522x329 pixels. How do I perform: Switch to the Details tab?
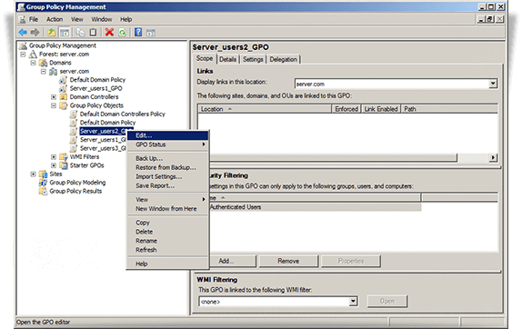pos(228,59)
